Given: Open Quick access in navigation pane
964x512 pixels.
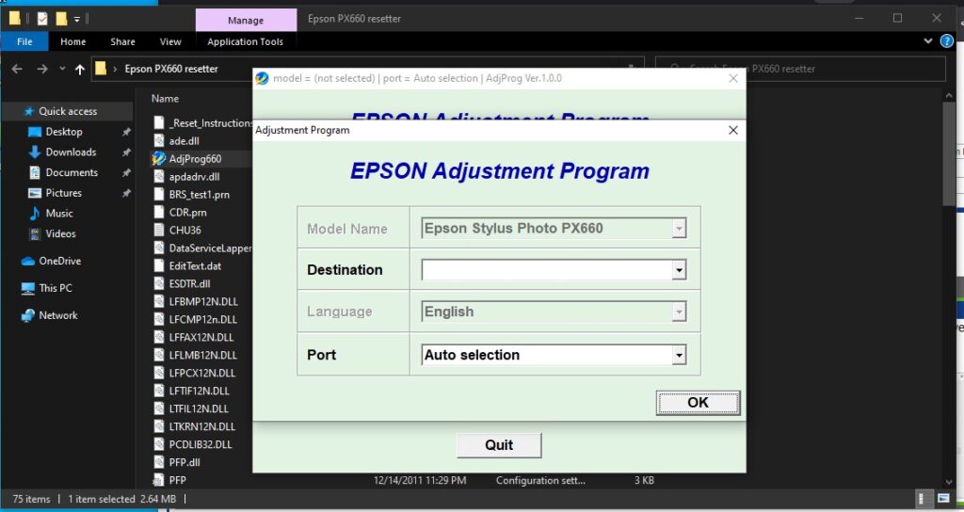Looking at the screenshot, I should pyautogui.click(x=68, y=111).
